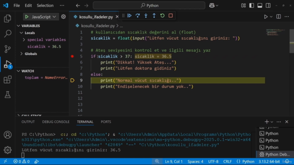Click the Python command center search box
The width and height of the screenshot is (294, 165).
149,5
